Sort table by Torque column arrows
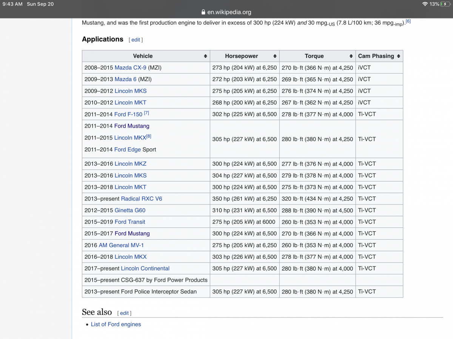This screenshot has width=453, height=339. pos(351,56)
